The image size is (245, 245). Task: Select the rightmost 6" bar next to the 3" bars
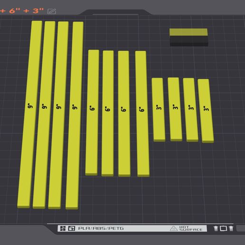(x=142, y=113)
